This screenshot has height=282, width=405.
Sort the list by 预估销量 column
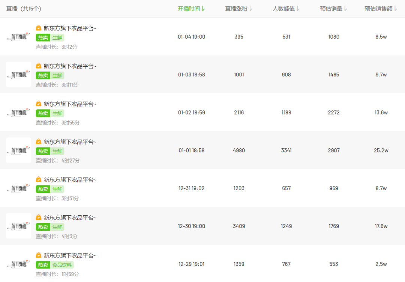pyautogui.click(x=345, y=9)
